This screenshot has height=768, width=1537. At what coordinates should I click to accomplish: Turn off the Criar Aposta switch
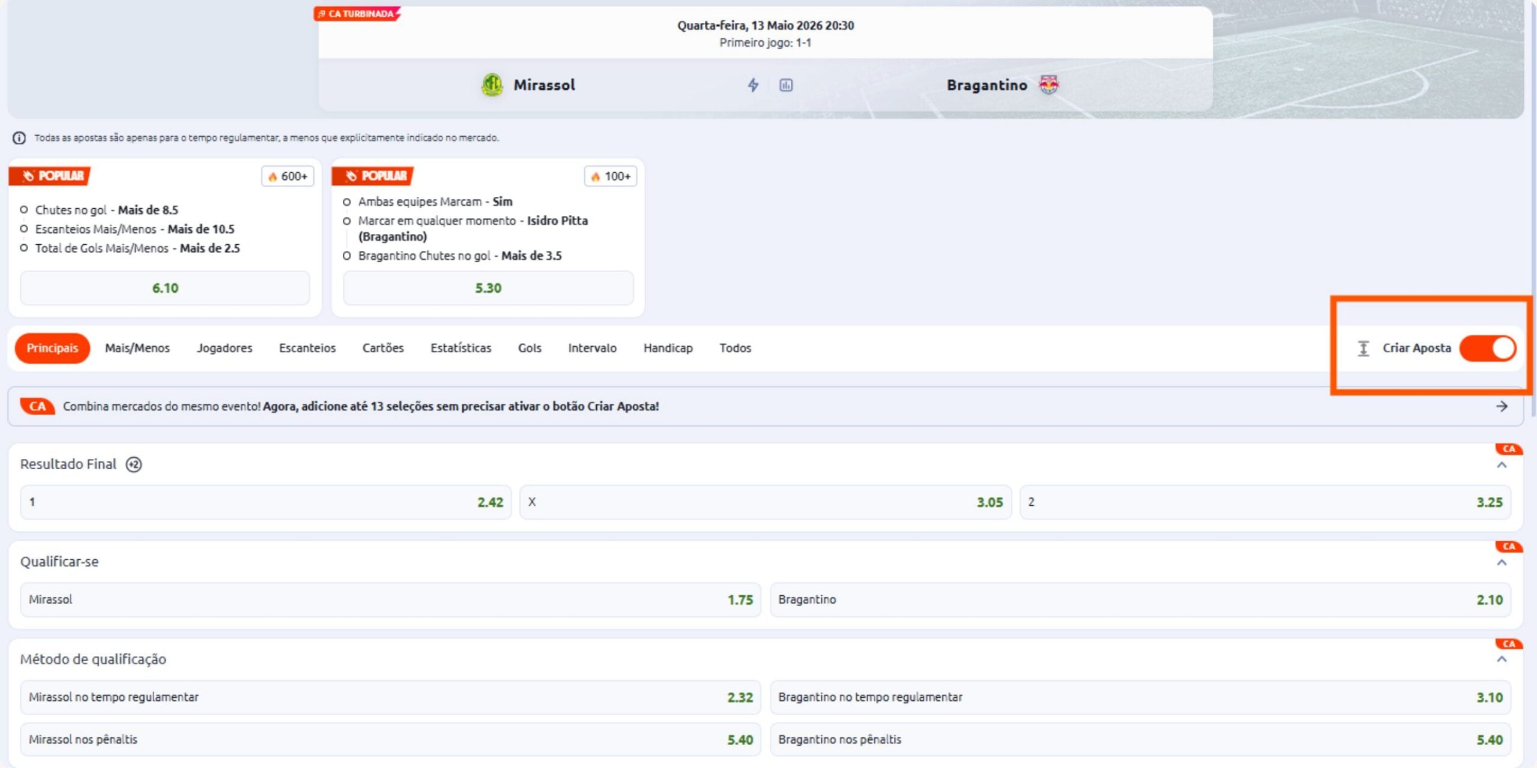point(1488,348)
